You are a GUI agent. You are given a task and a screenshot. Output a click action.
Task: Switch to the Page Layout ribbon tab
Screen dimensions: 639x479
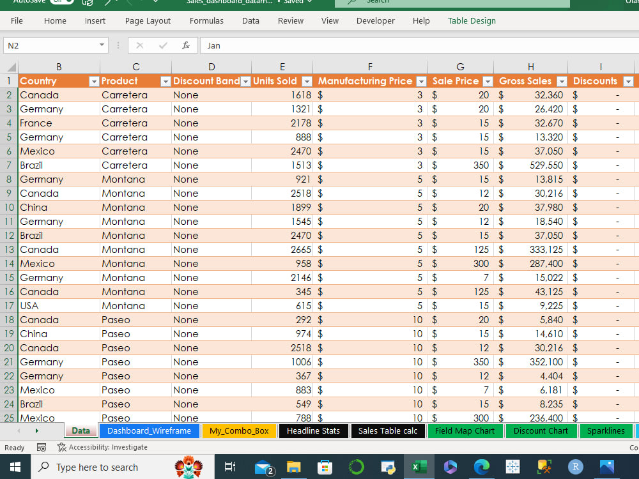(x=148, y=21)
